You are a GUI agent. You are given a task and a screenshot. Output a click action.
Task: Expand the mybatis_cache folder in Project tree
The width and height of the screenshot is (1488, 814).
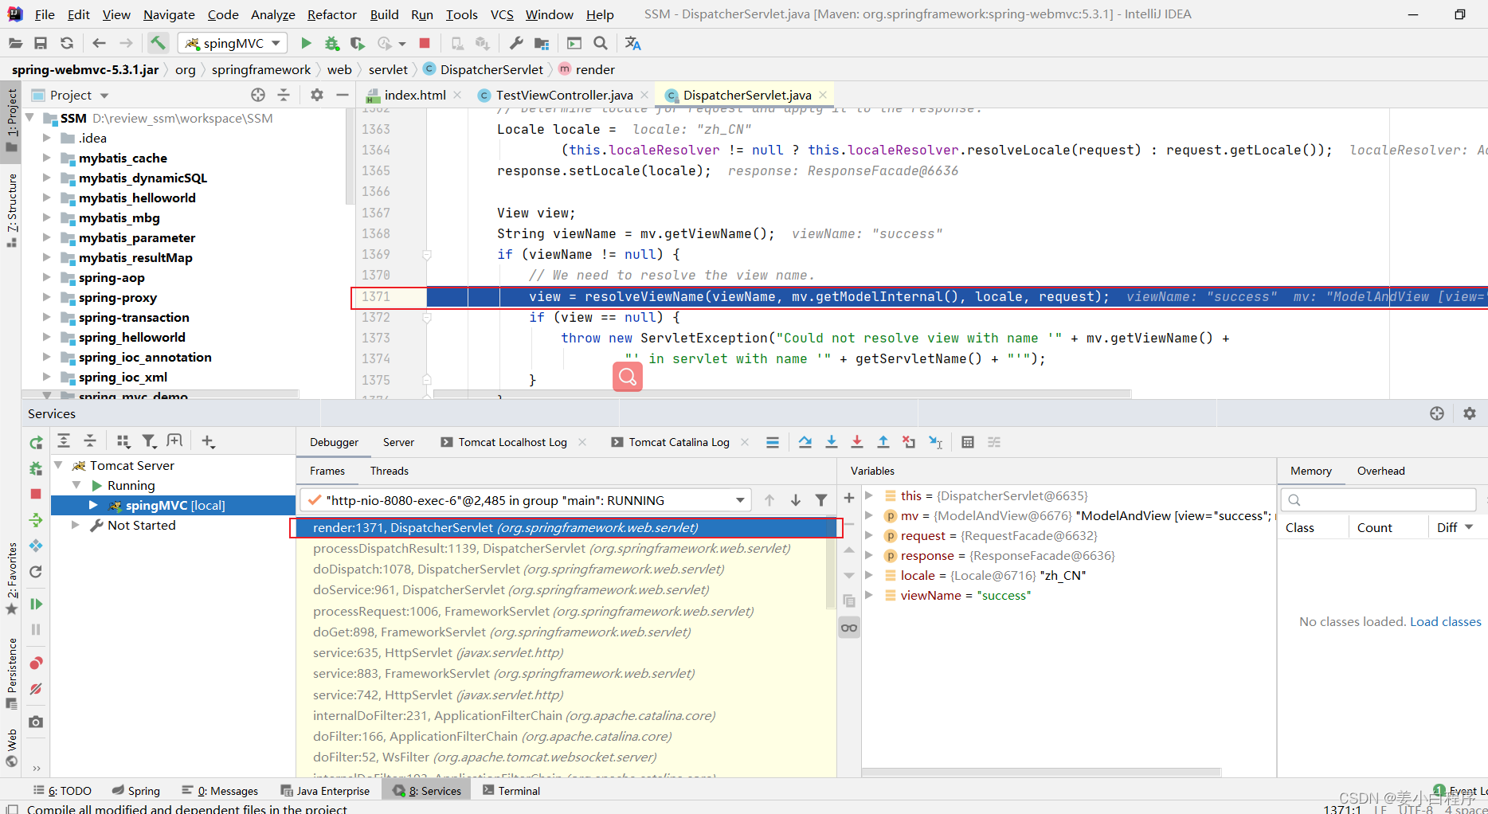[46, 158]
